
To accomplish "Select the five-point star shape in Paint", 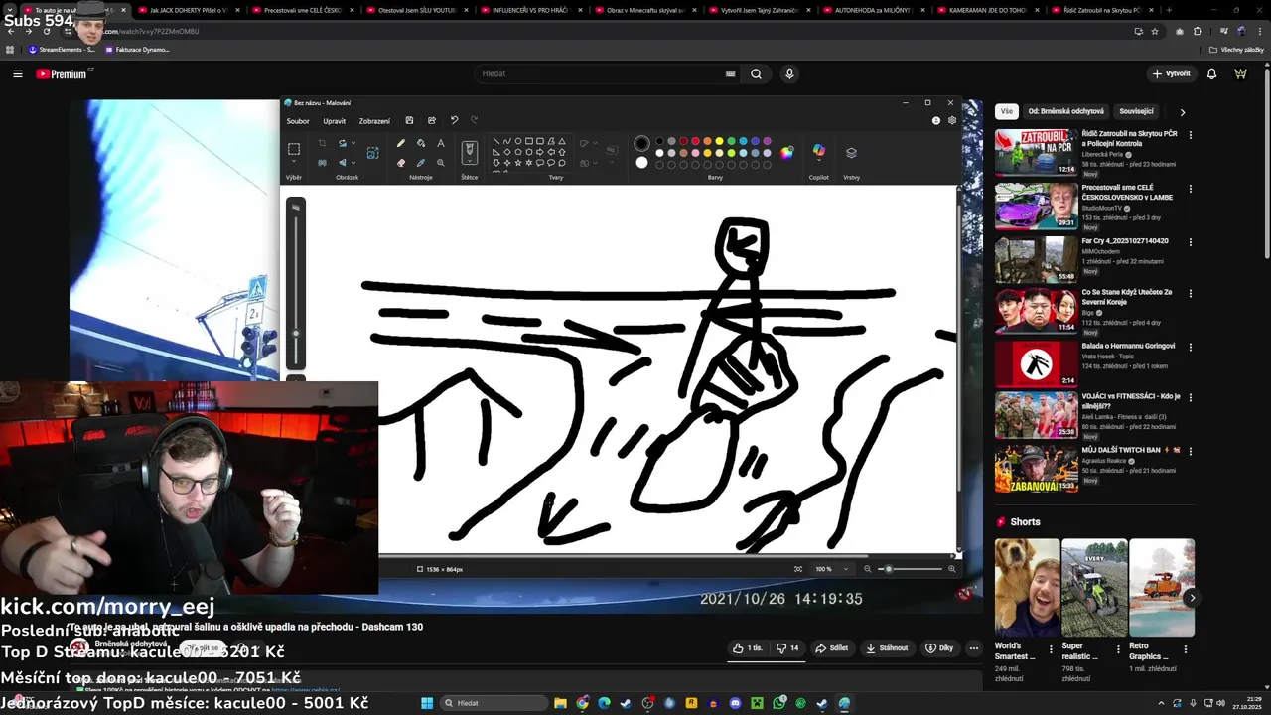I will pos(518,163).
